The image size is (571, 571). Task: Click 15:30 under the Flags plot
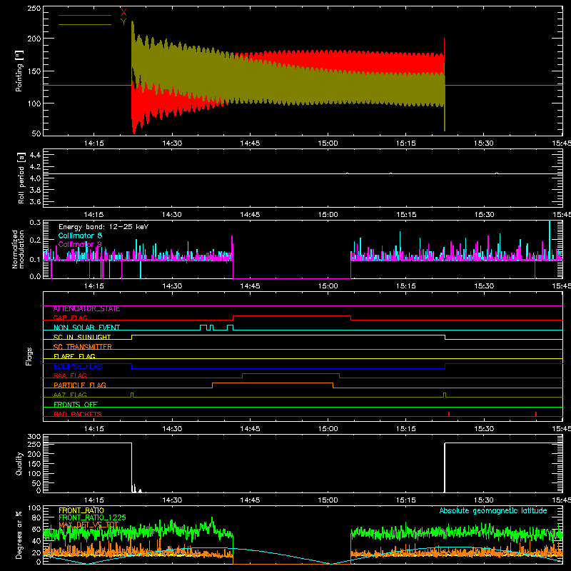pyautogui.click(x=484, y=429)
